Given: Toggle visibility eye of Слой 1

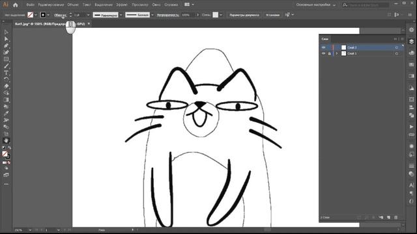Looking at the screenshot, I should point(323,53).
